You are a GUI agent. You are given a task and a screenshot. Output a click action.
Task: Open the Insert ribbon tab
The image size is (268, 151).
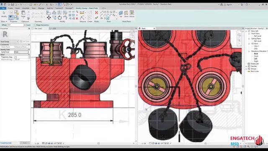[x=18, y=8]
